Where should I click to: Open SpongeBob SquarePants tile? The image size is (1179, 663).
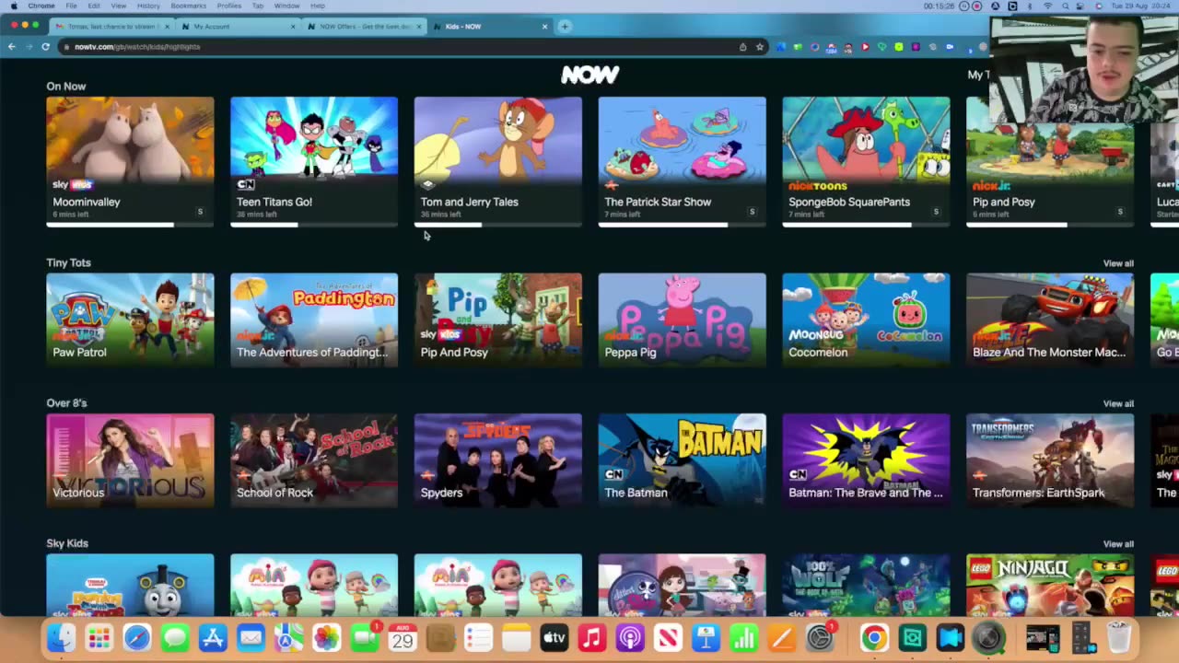point(866,160)
